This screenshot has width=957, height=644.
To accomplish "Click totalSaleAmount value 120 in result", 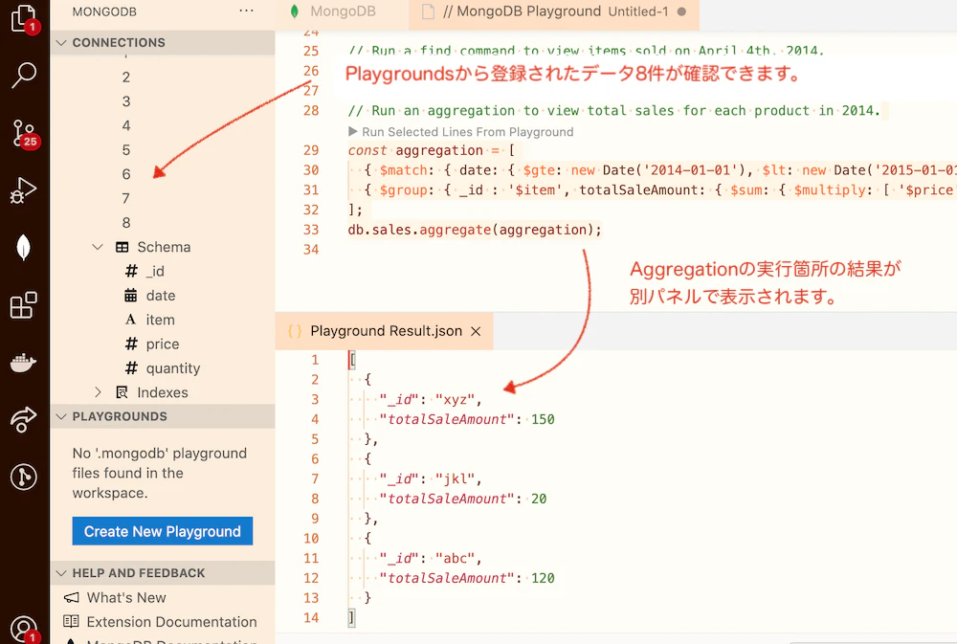I will [x=543, y=578].
